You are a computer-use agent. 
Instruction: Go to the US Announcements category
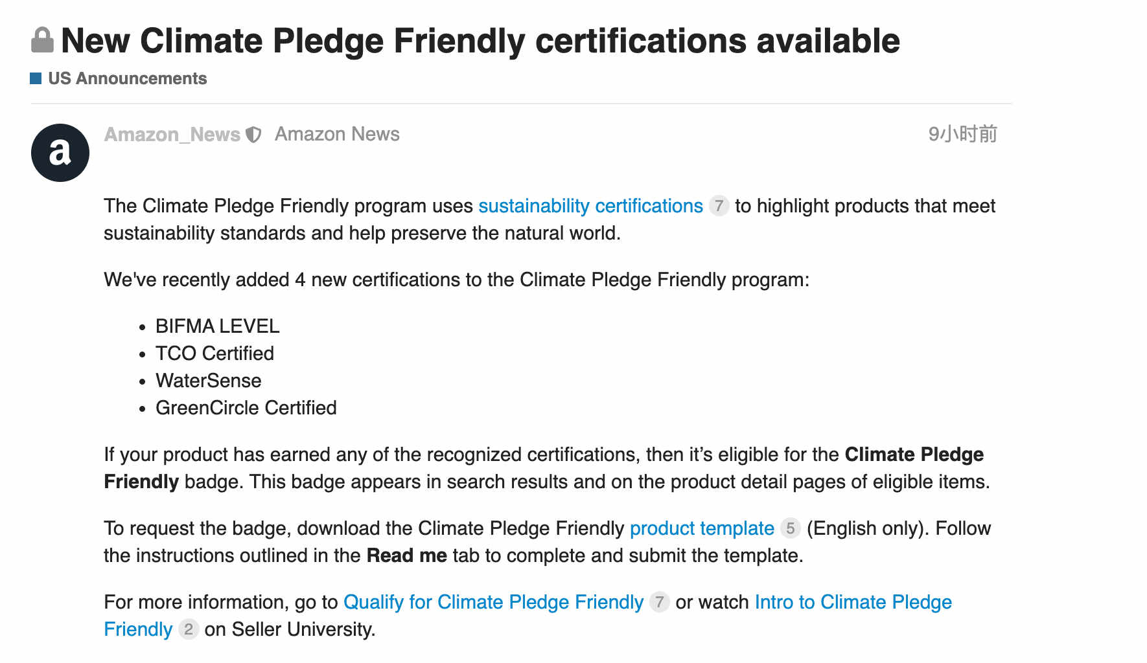pyautogui.click(x=128, y=78)
